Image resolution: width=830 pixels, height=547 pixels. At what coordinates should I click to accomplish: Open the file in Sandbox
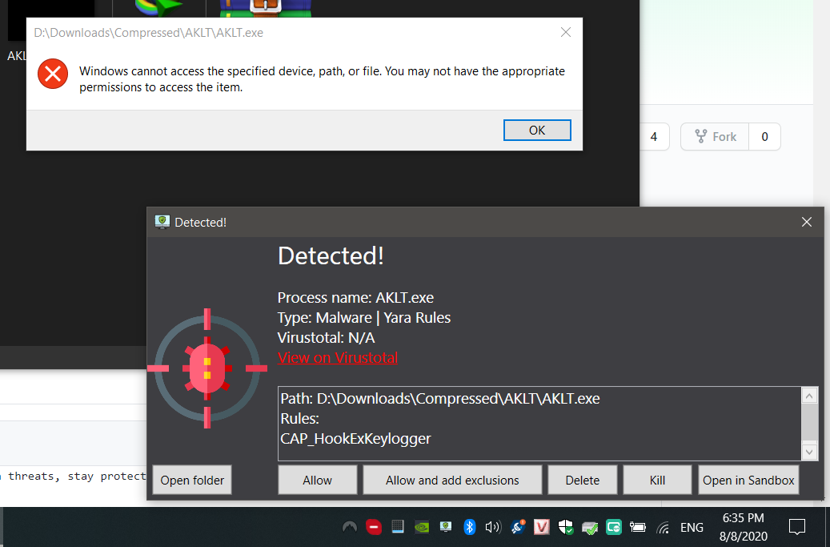[748, 480]
